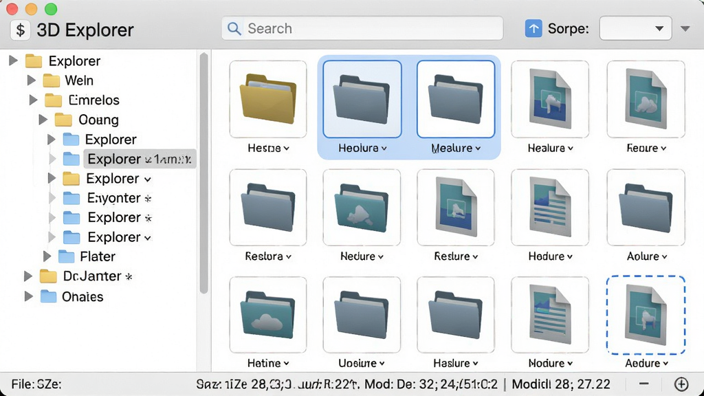Click the Haslure file name label

tap(452, 363)
